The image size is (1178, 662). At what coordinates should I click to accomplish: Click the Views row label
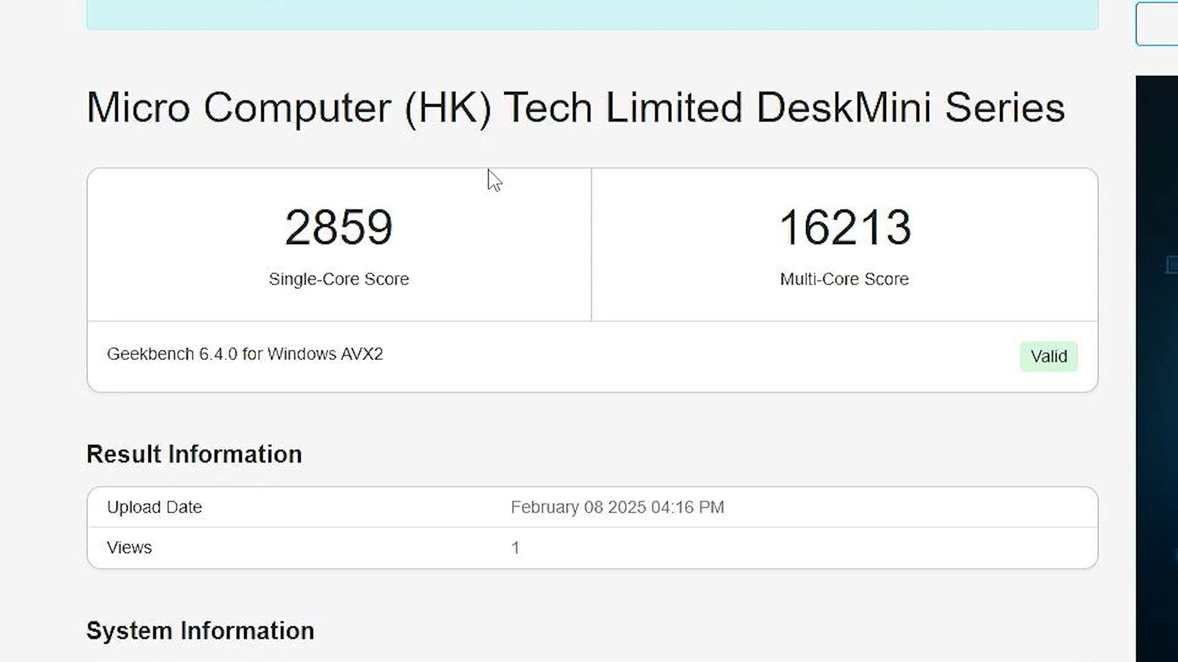pyautogui.click(x=129, y=547)
